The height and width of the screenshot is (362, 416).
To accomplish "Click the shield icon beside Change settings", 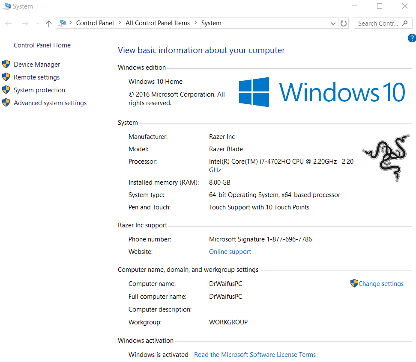I will pyautogui.click(x=354, y=283).
